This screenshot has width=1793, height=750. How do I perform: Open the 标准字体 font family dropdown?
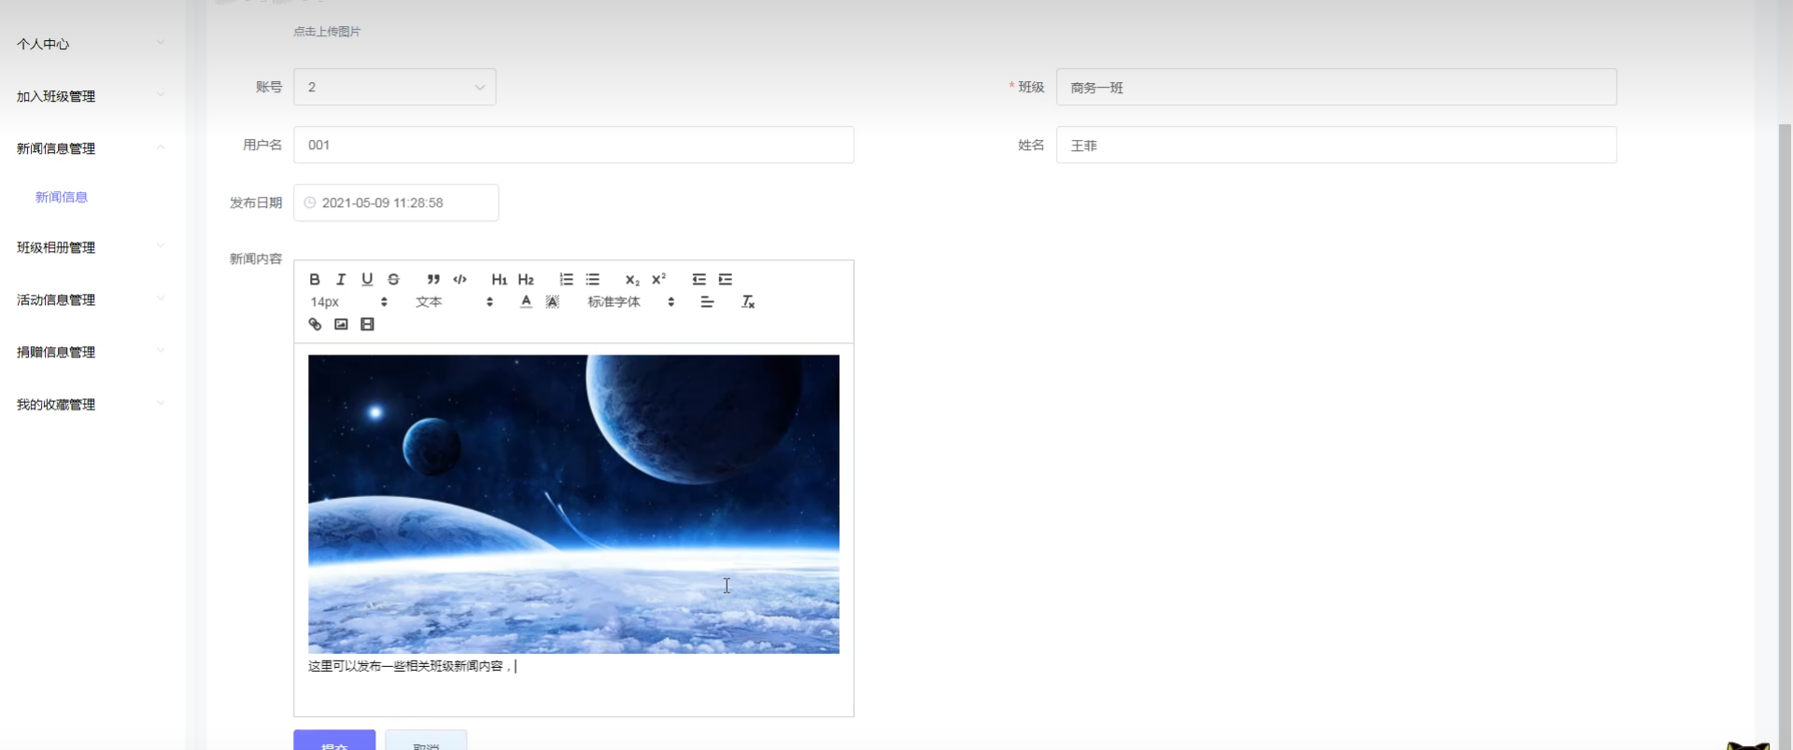click(x=630, y=301)
